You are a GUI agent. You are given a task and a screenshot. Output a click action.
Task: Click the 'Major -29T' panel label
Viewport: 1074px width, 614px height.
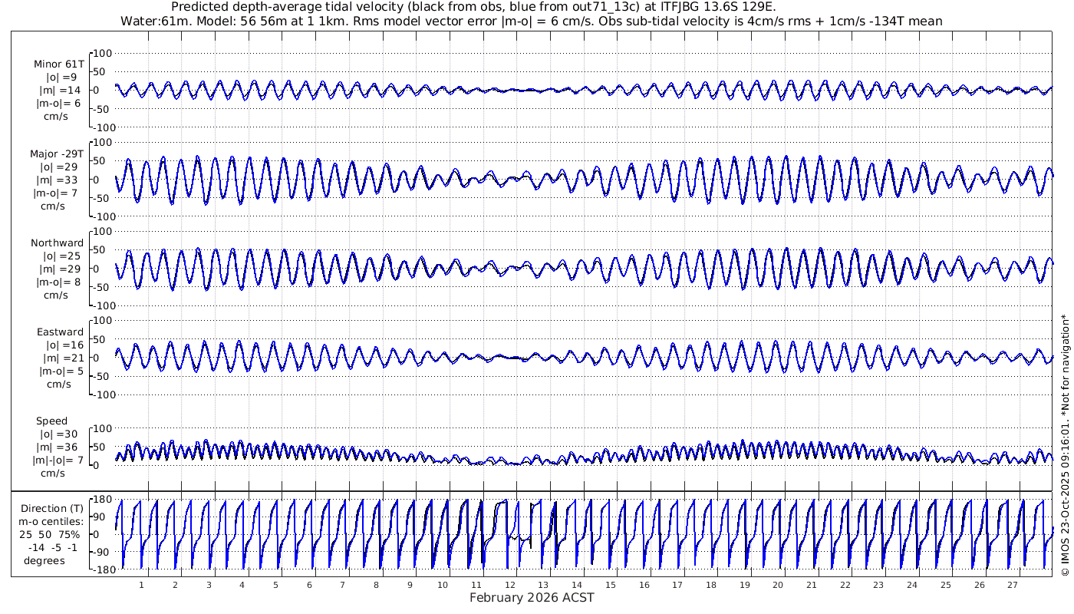(x=58, y=153)
